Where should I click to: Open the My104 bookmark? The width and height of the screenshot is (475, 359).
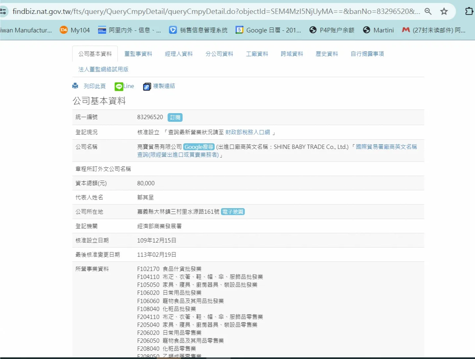pyautogui.click(x=75, y=30)
